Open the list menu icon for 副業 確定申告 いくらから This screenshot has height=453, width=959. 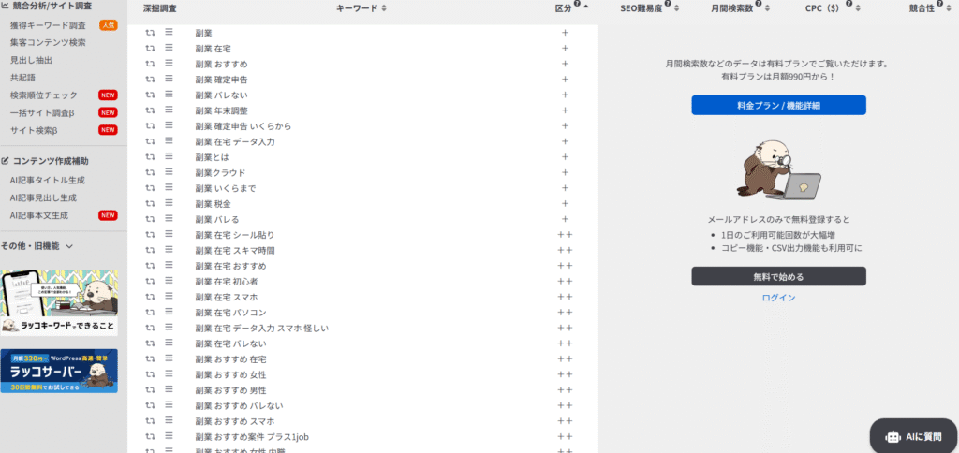[x=169, y=126]
